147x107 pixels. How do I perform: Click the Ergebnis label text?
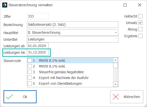pos(131,36)
